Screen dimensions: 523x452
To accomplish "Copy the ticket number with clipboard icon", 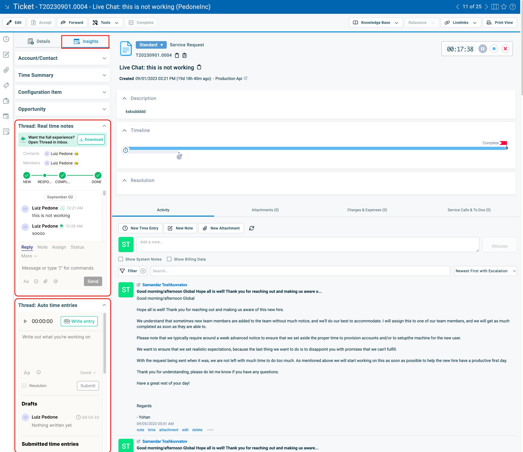I will click(177, 55).
